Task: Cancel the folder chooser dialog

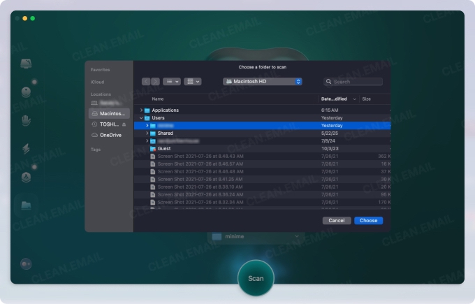Action: 337,220
